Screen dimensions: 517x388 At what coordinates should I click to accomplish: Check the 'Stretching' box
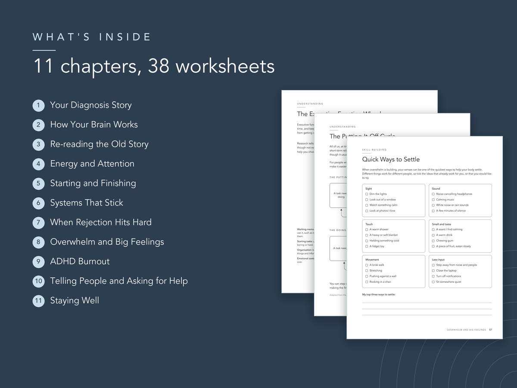coord(367,271)
